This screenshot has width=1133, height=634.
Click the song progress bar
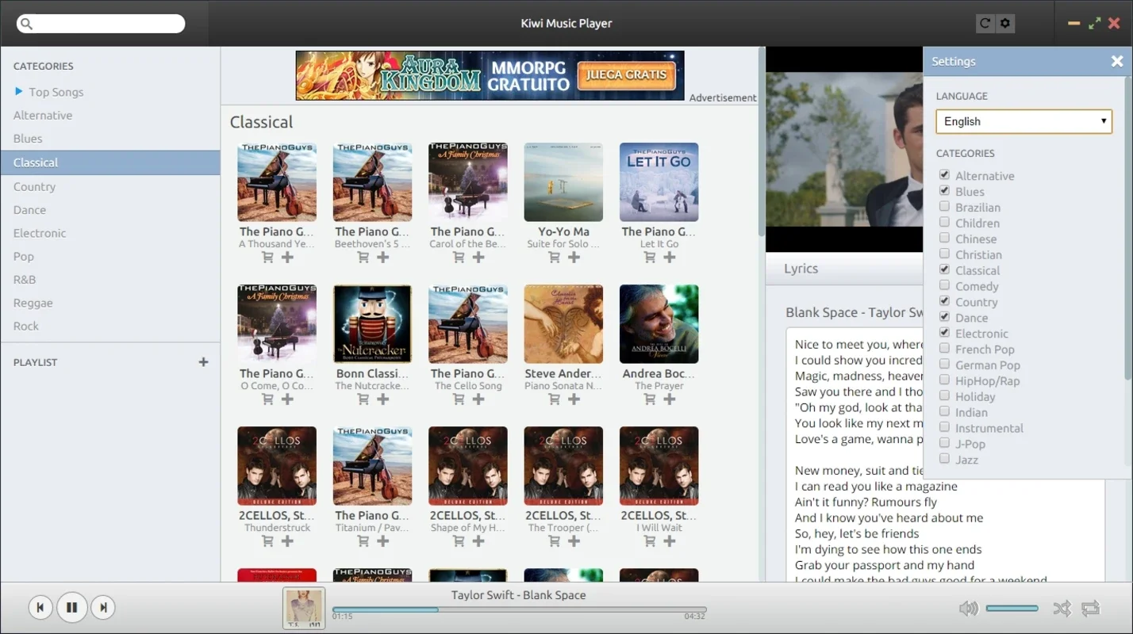[519, 609]
